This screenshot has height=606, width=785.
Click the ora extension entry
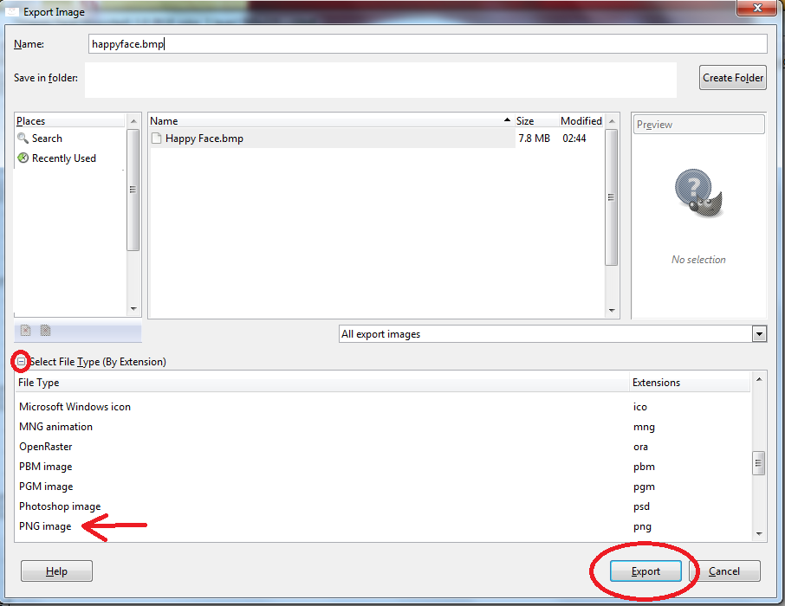coord(640,447)
